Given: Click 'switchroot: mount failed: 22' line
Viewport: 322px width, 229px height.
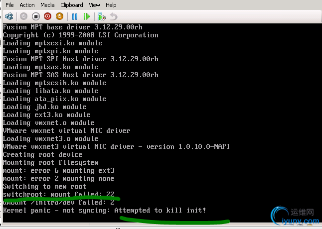Looking at the screenshot, I should [x=58, y=194].
